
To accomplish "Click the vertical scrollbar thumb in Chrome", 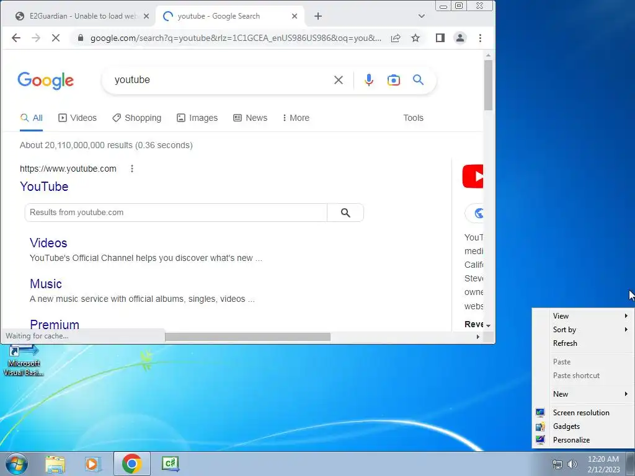I will point(488,85).
